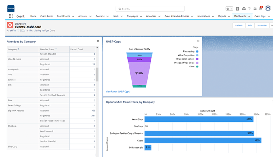Expand the Campaigns tab chevron
This screenshot has height=163, width=280.
[x=141, y=16]
